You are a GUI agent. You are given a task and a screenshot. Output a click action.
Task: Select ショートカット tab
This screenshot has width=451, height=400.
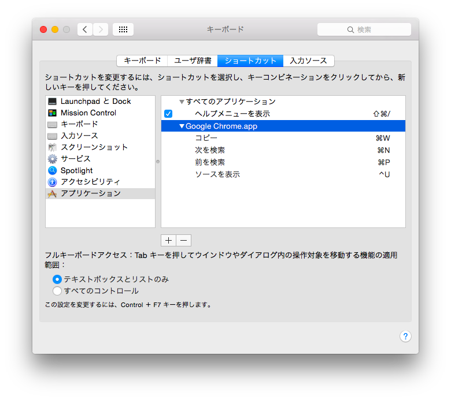[250, 61]
